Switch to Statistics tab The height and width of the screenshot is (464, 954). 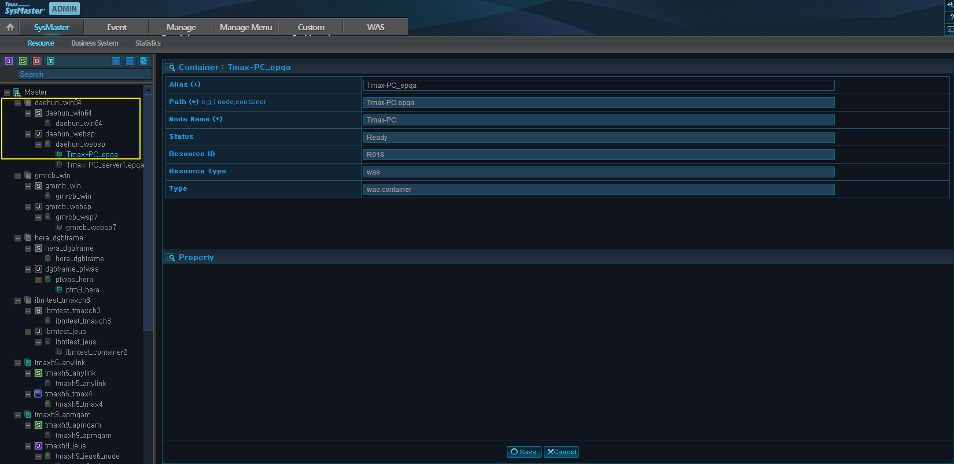148,43
